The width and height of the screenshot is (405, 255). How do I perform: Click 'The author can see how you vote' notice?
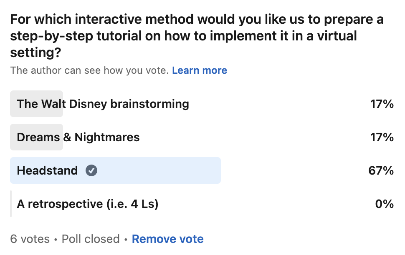pyautogui.click(x=89, y=70)
